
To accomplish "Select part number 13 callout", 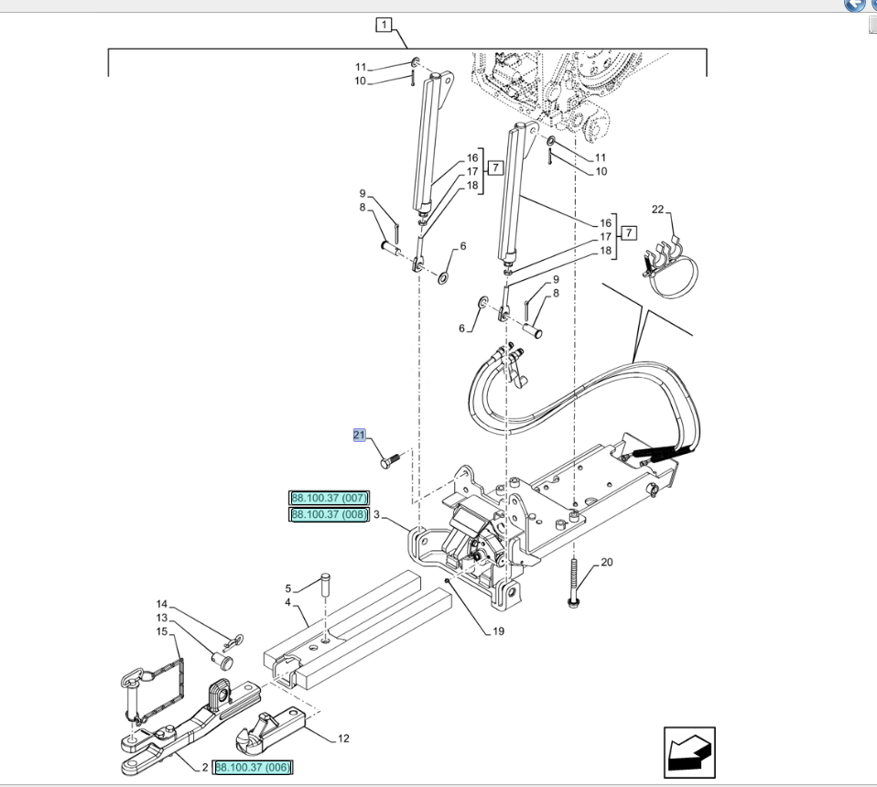I will click(162, 618).
